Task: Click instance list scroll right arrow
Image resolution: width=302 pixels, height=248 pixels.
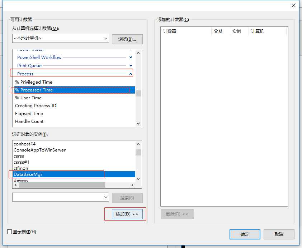Action: point(132,185)
